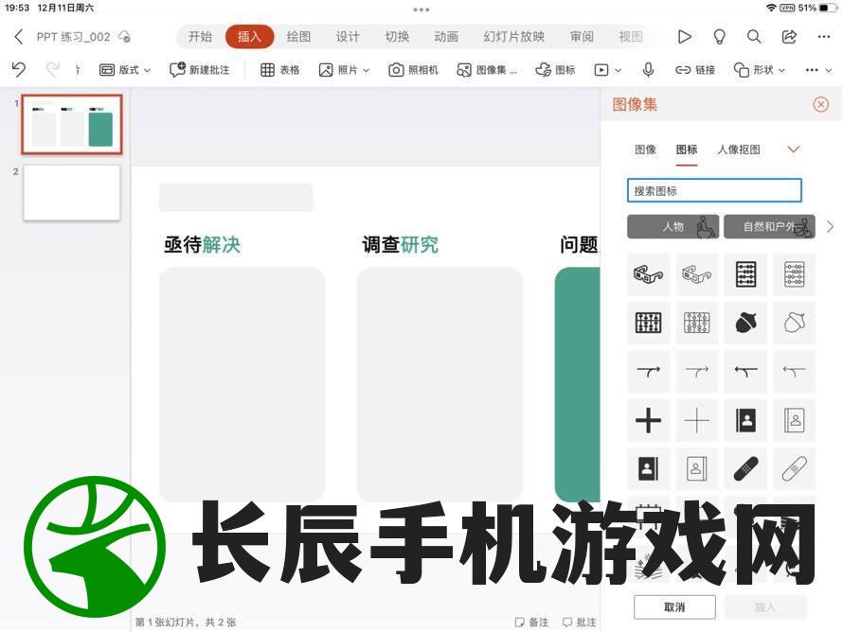843x632 pixels.
Task: Show more icon categories with right arrow
Action: coord(830,227)
